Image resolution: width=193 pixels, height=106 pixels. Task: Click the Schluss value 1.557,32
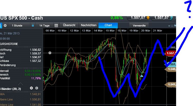point(35,61)
